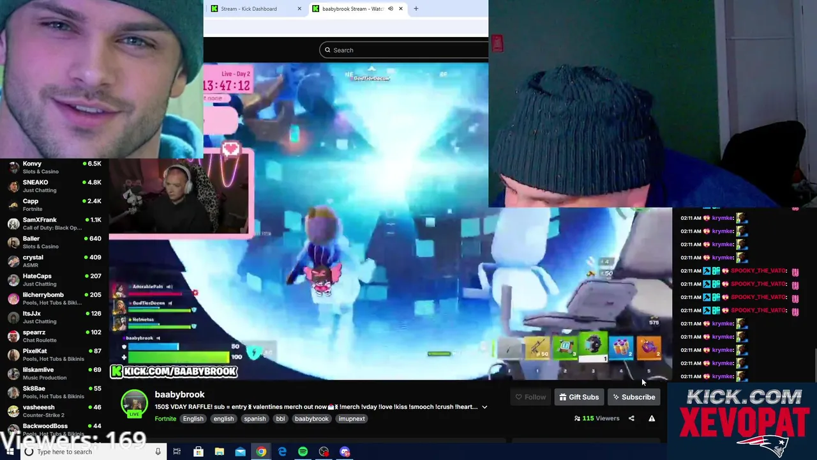Close the Stream - Kick Dashboard tab
The image size is (817, 460).
pos(299,9)
